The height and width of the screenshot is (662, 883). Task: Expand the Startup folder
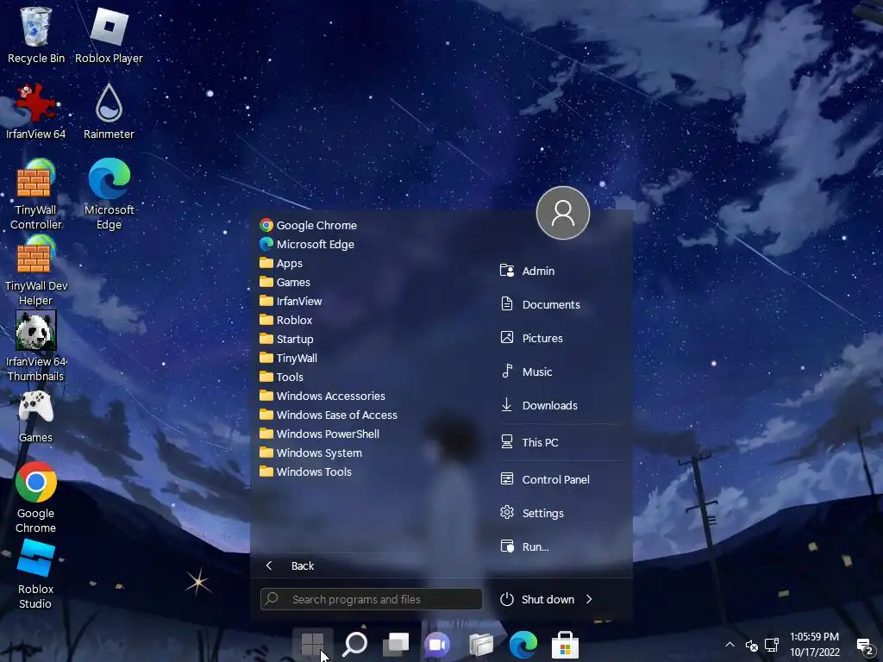[286, 339]
